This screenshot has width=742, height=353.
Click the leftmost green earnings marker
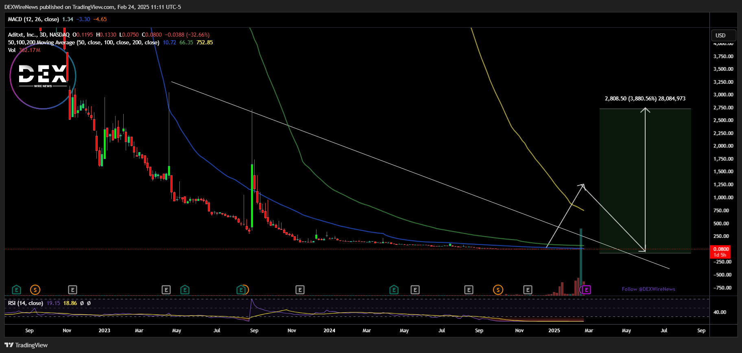pyautogui.click(x=16, y=290)
